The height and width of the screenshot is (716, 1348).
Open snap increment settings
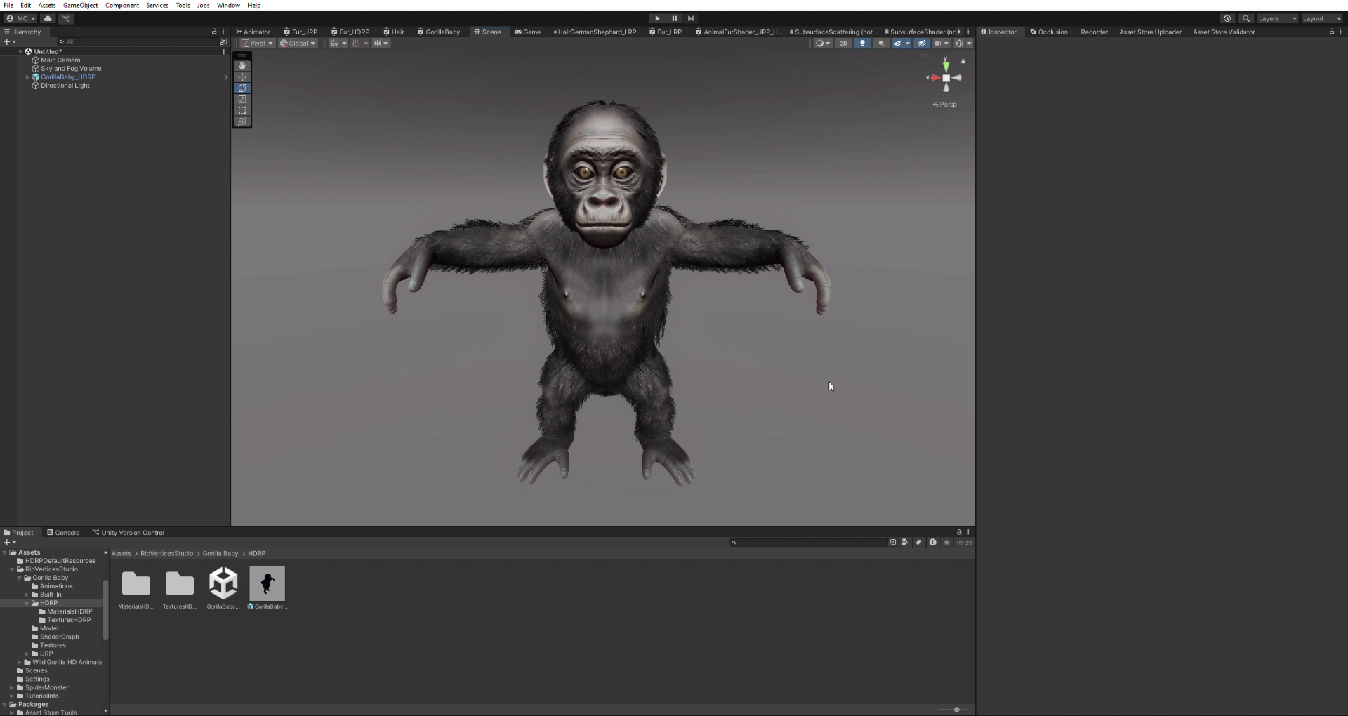381,44
